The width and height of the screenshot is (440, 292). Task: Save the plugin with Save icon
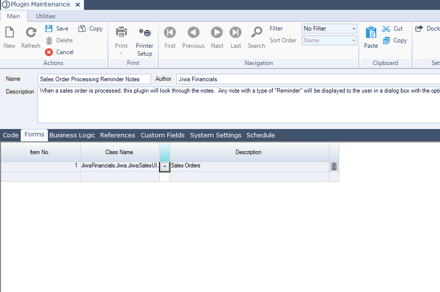pyautogui.click(x=49, y=29)
